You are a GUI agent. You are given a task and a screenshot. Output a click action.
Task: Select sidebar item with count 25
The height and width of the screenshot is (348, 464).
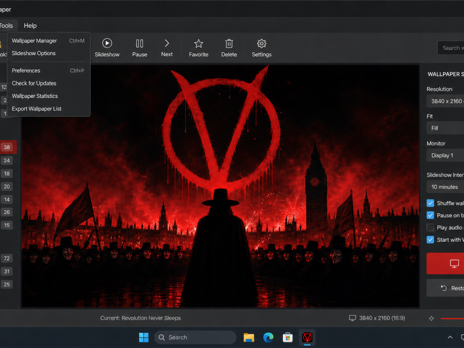[7, 284]
